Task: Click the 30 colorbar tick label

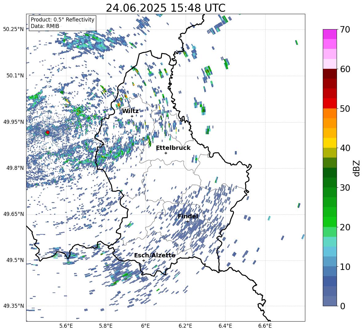Action: (x=345, y=188)
